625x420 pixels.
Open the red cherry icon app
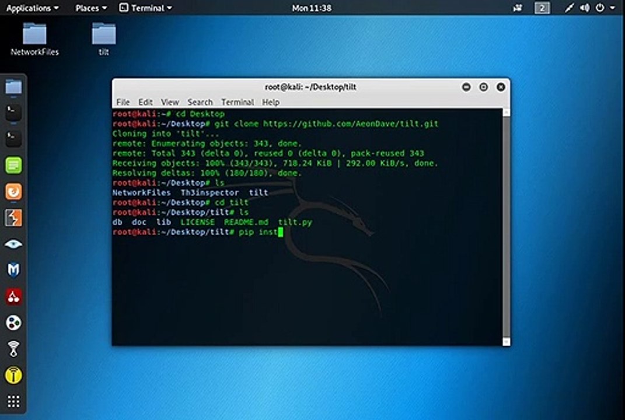(x=13, y=296)
